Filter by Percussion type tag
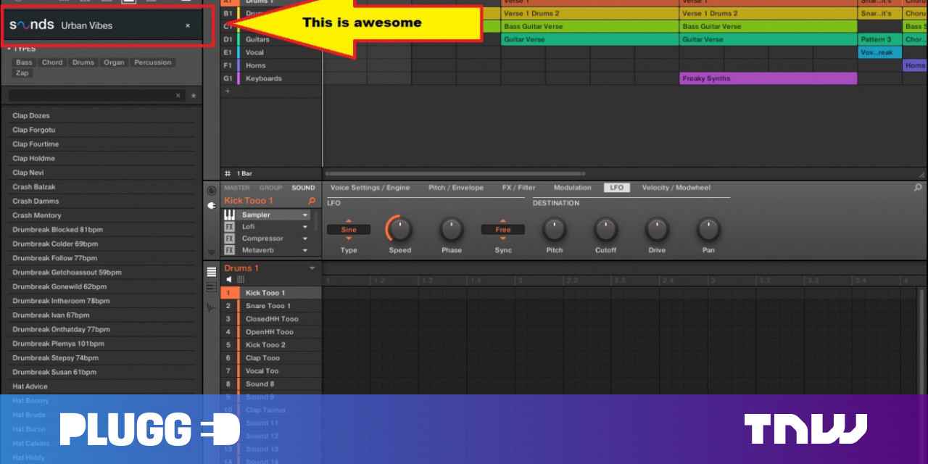This screenshot has height=464, width=928. coord(153,62)
